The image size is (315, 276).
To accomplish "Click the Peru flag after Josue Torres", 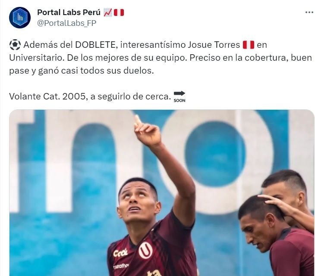I will (249, 45).
